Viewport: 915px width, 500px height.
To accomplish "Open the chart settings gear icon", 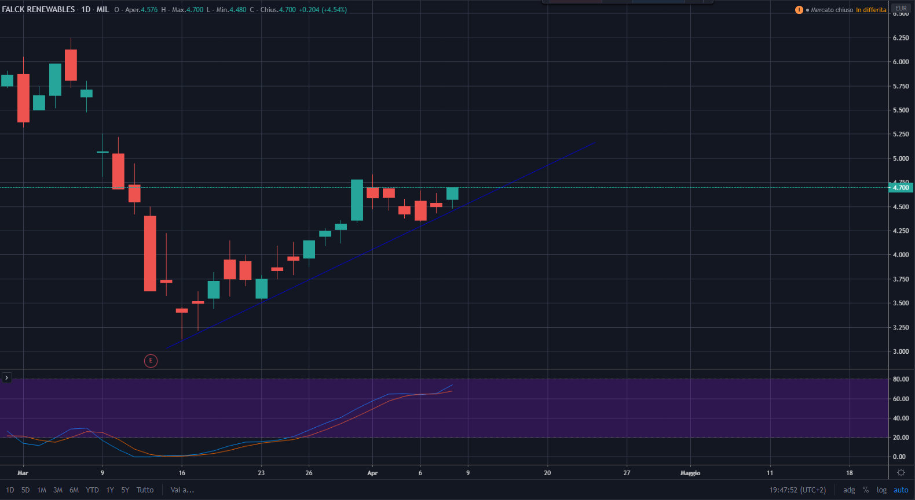I will click(x=901, y=472).
